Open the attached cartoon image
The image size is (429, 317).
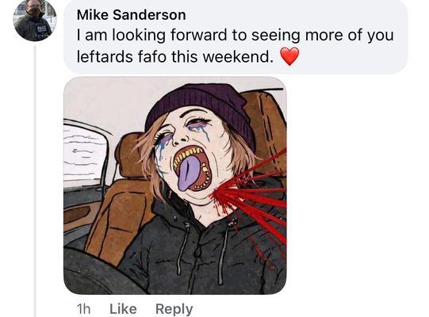[175, 185]
